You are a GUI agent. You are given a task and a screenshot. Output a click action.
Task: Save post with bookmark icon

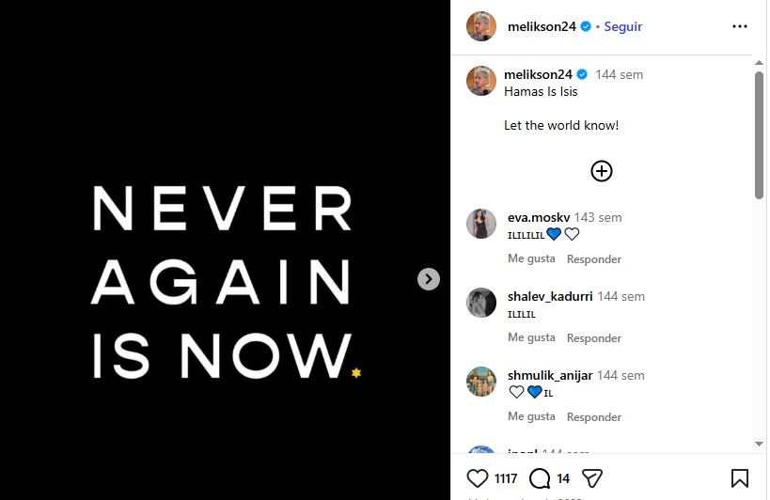click(x=740, y=478)
